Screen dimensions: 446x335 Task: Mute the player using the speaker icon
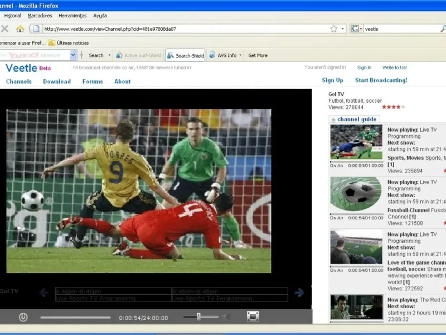pos(226,317)
